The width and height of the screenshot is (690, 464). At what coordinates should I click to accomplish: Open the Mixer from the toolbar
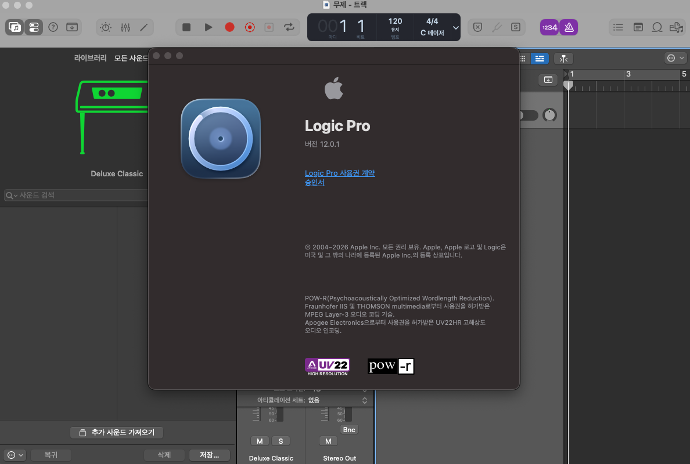click(x=125, y=27)
